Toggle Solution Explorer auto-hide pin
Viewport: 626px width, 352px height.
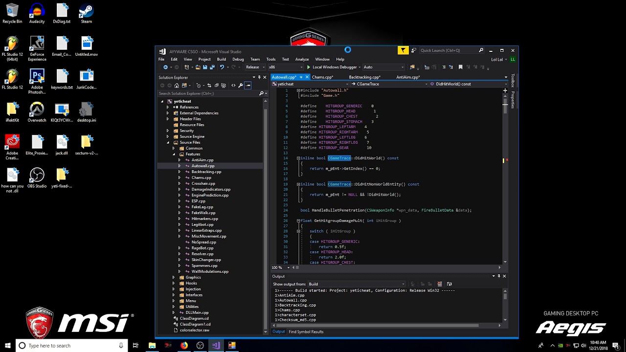[x=259, y=77]
